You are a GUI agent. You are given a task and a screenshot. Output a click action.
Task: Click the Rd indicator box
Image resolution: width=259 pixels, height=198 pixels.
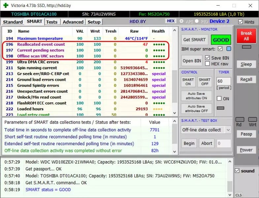click(240, 119)
